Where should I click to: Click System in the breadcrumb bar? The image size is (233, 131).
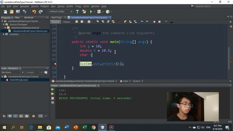click(x=137, y=81)
